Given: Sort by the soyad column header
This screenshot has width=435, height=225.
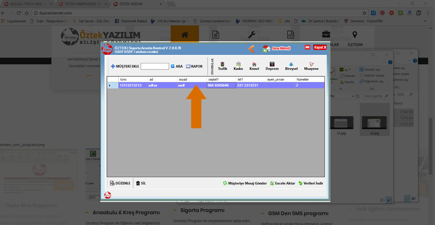Looking at the screenshot, I should click(192, 79).
